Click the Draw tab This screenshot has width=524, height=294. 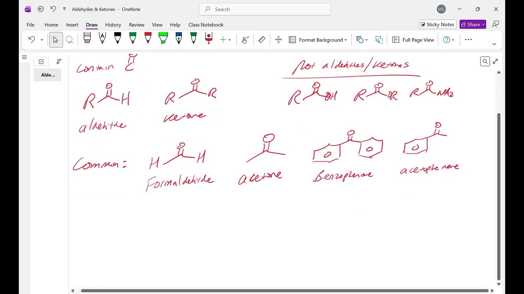[x=92, y=24]
